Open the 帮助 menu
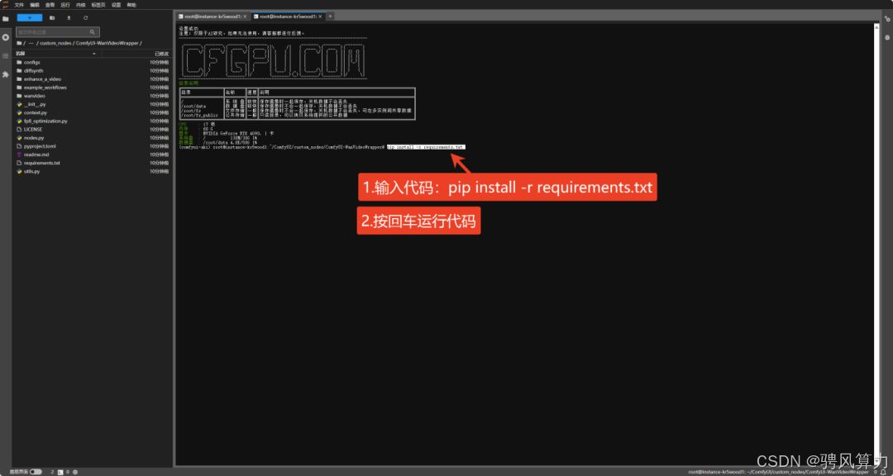Screen dimensions: 893x476 (x=131, y=5)
